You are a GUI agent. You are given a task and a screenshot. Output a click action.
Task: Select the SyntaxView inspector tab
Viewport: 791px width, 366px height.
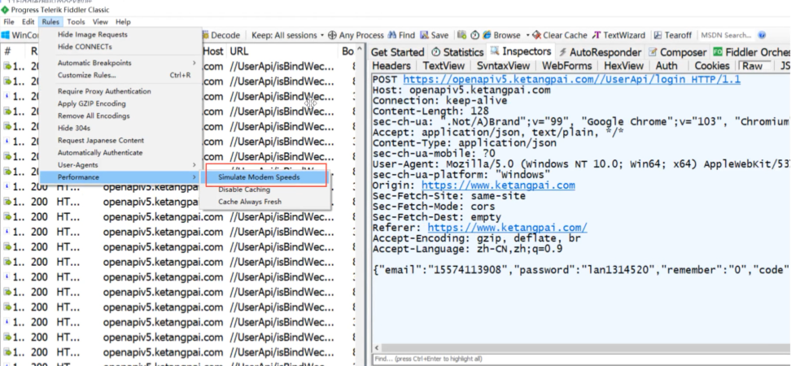tap(503, 66)
